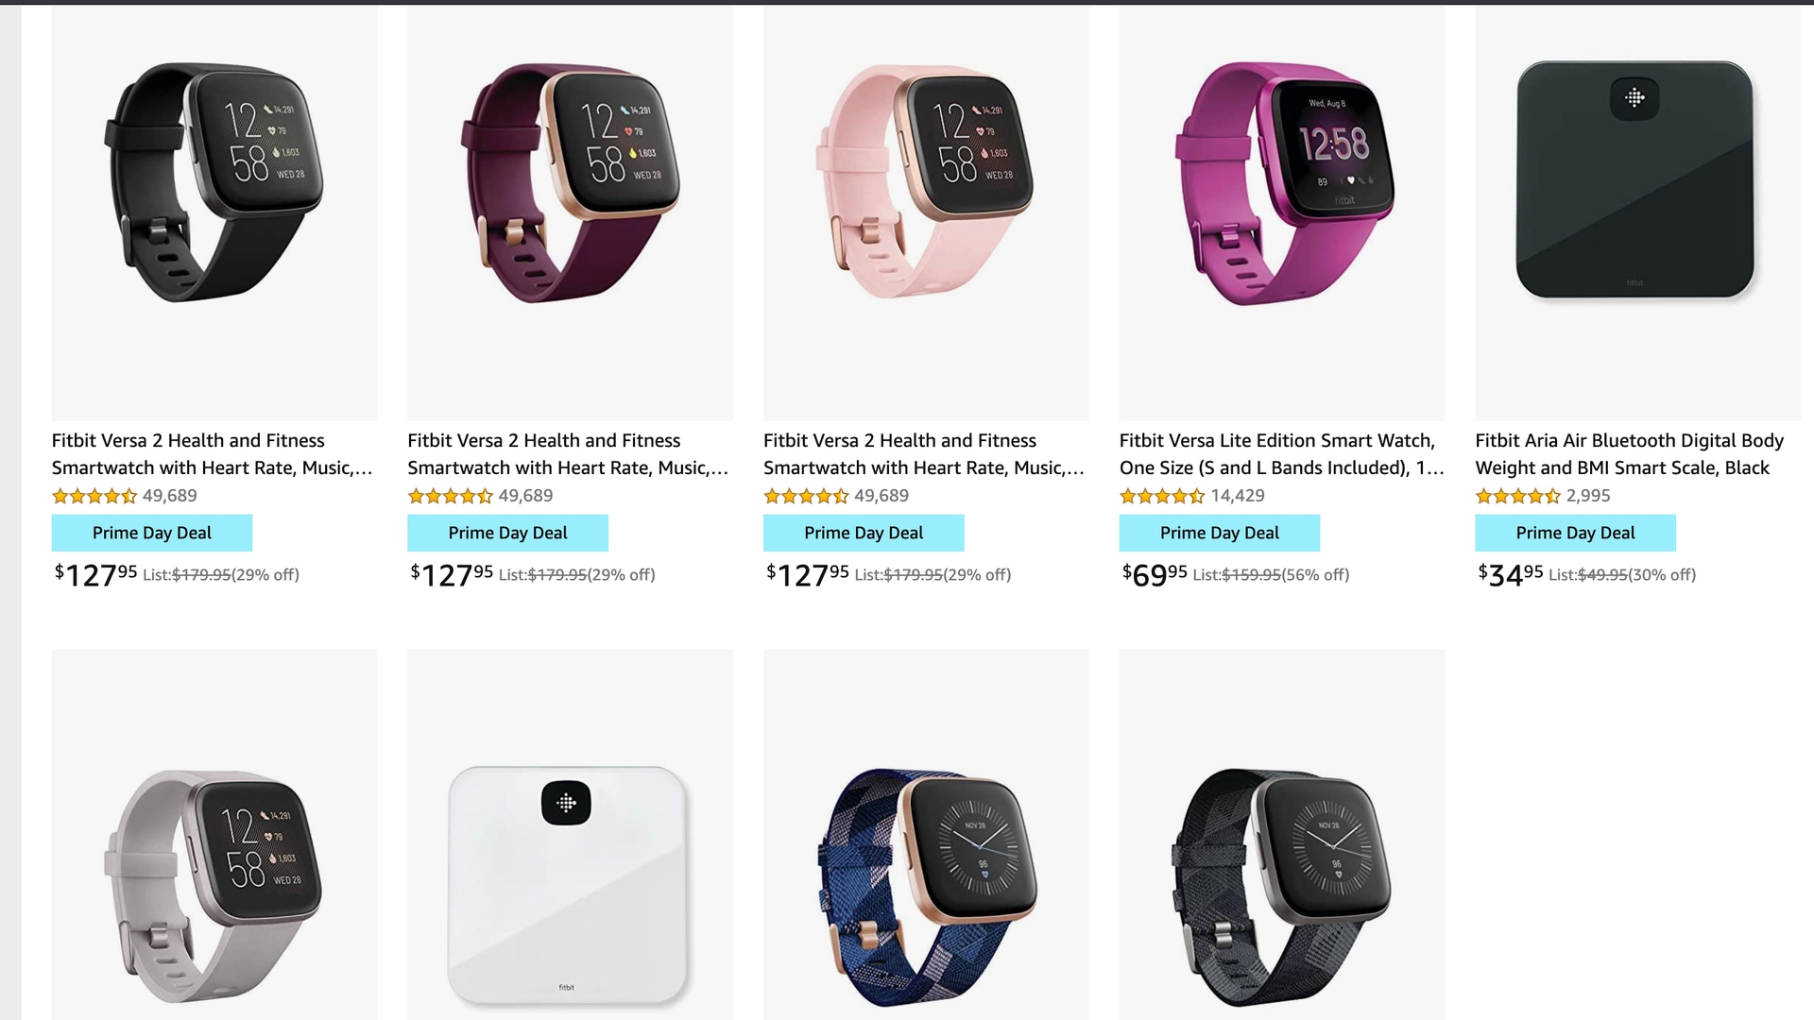This screenshot has width=1814, height=1020.
Task: Click the $69.95 price of Versa Lite
Action: [1155, 574]
